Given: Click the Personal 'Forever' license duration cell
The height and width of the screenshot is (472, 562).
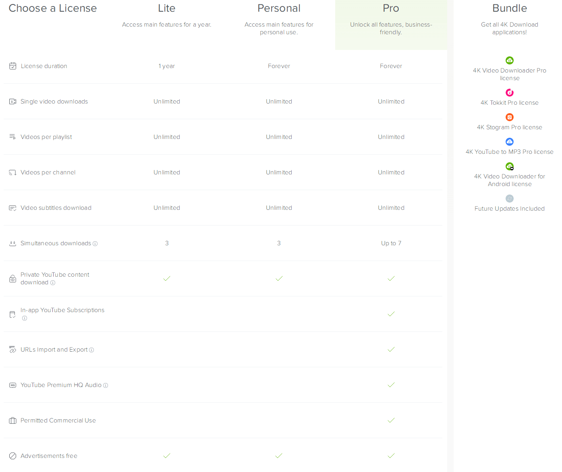Looking at the screenshot, I should (279, 66).
